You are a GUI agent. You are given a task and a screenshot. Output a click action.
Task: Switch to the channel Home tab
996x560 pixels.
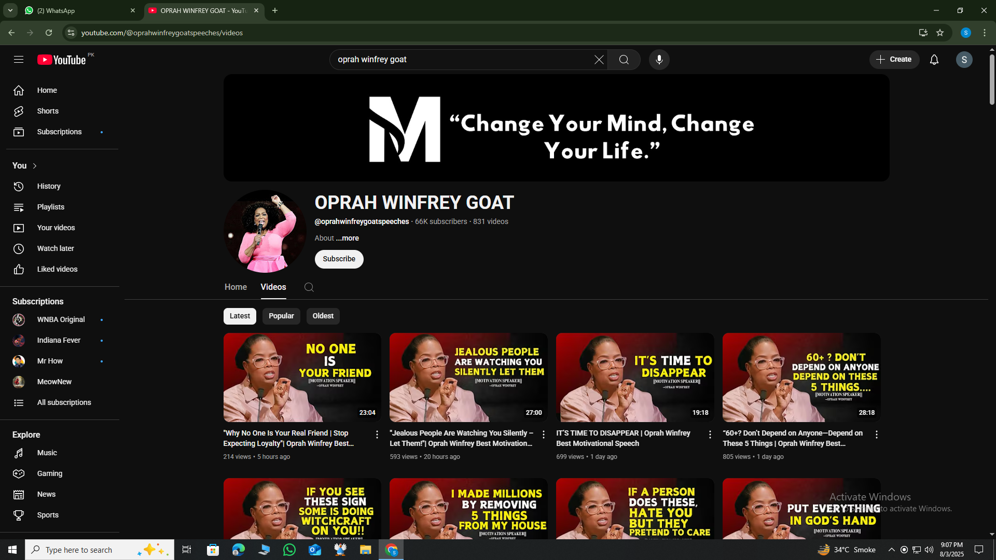click(x=236, y=287)
